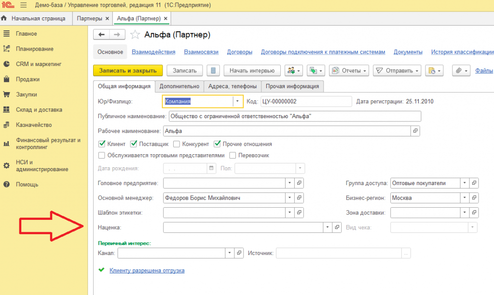
Task: Check the Перевозчик checkbox
Action: [x=233, y=155]
